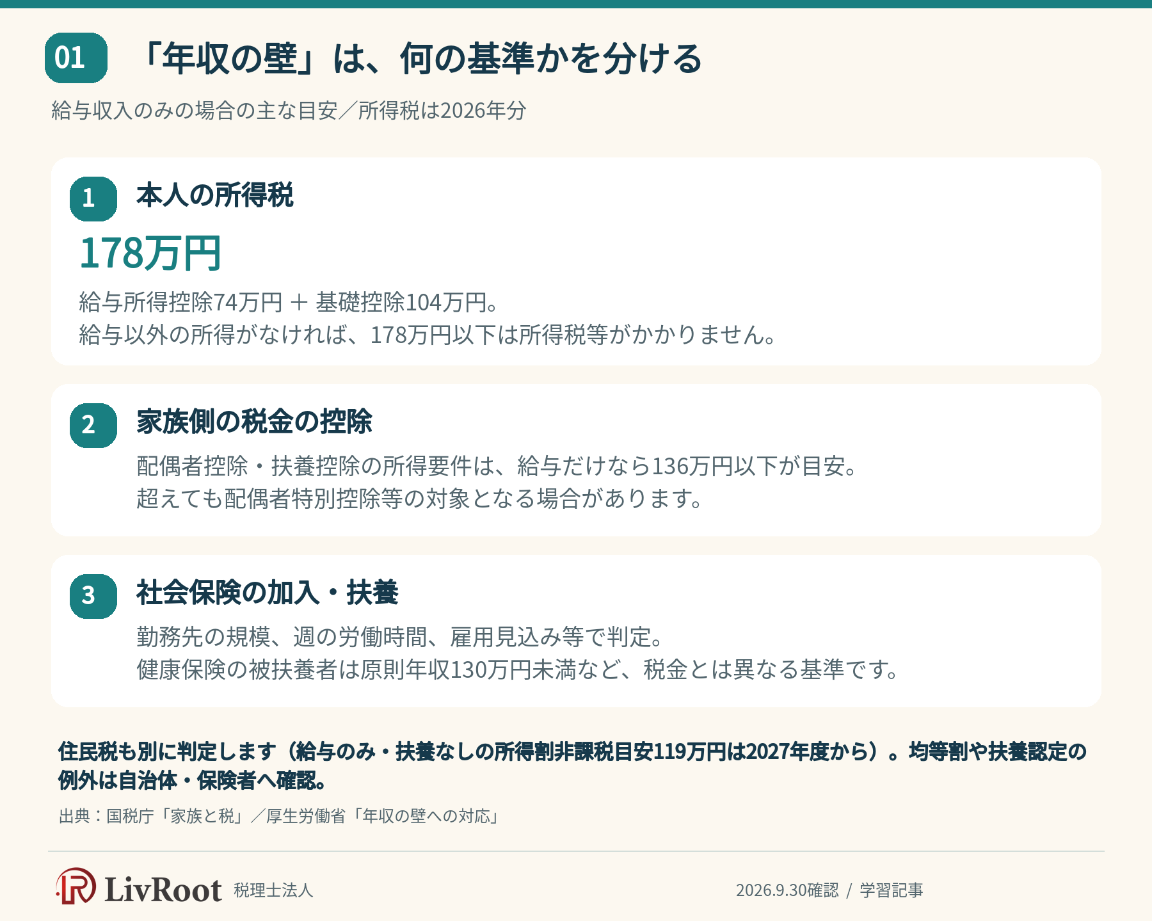Click the LivRoot wordmark text
The height and width of the screenshot is (921, 1152).
point(163,889)
